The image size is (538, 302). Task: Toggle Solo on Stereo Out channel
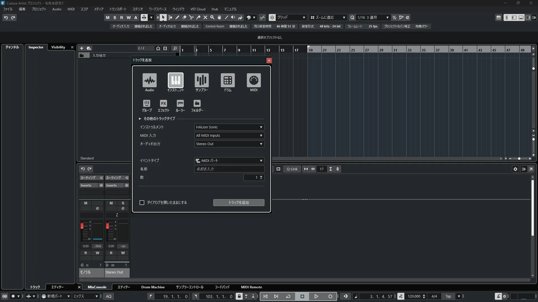[123, 203]
